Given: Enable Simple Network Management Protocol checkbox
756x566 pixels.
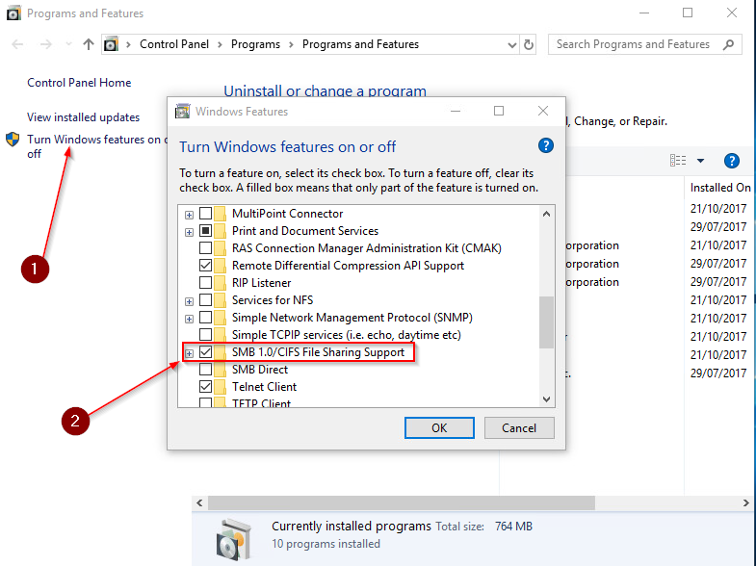Looking at the screenshot, I should click(205, 317).
